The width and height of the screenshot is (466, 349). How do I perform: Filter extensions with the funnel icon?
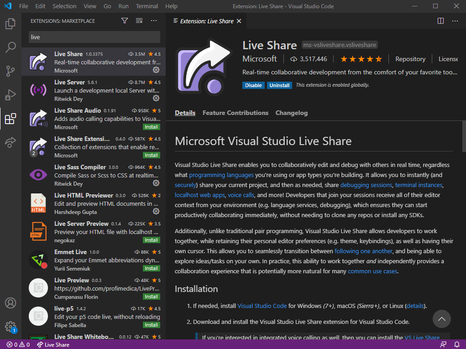tap(125, 21)
